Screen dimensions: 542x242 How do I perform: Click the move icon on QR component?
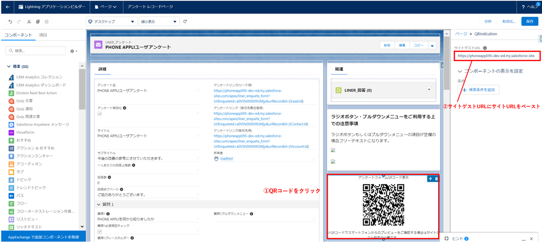tap(431, 179)
